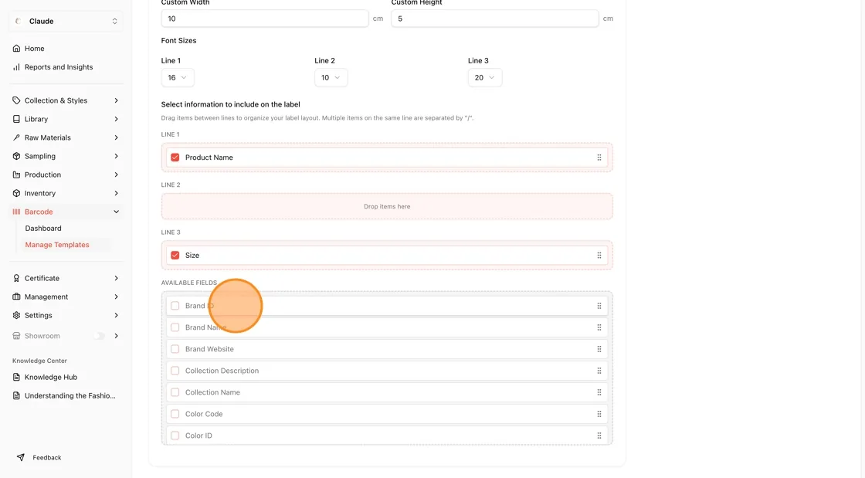Check the Brand Website checkbox
865x478 pixels.
coord(175,349)
